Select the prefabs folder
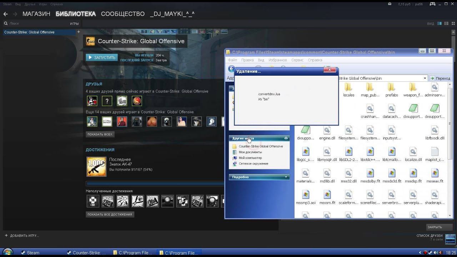This screenshot has width=457, height=257. pos(392,90)
